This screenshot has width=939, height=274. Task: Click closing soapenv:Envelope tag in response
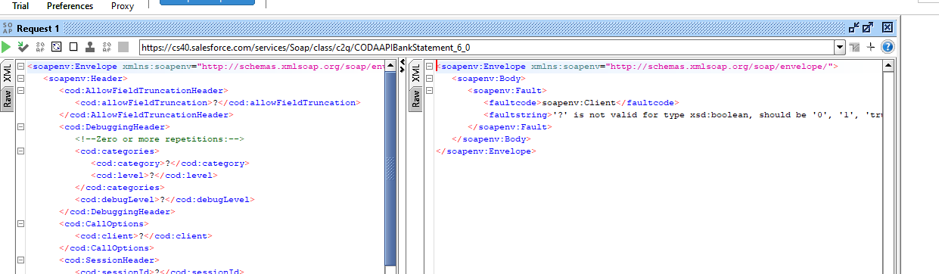pos(486,151)
